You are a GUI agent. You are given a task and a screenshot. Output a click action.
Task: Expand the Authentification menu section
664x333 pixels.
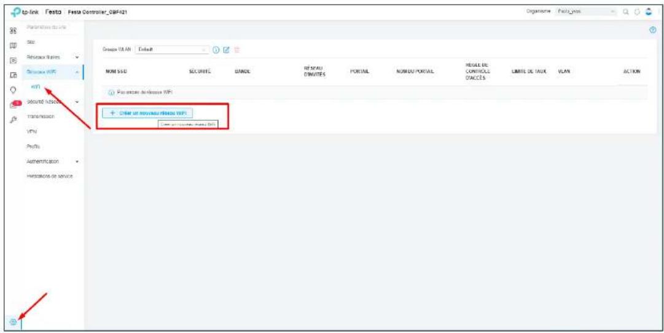pyautogui.click(x=53, y=161)
